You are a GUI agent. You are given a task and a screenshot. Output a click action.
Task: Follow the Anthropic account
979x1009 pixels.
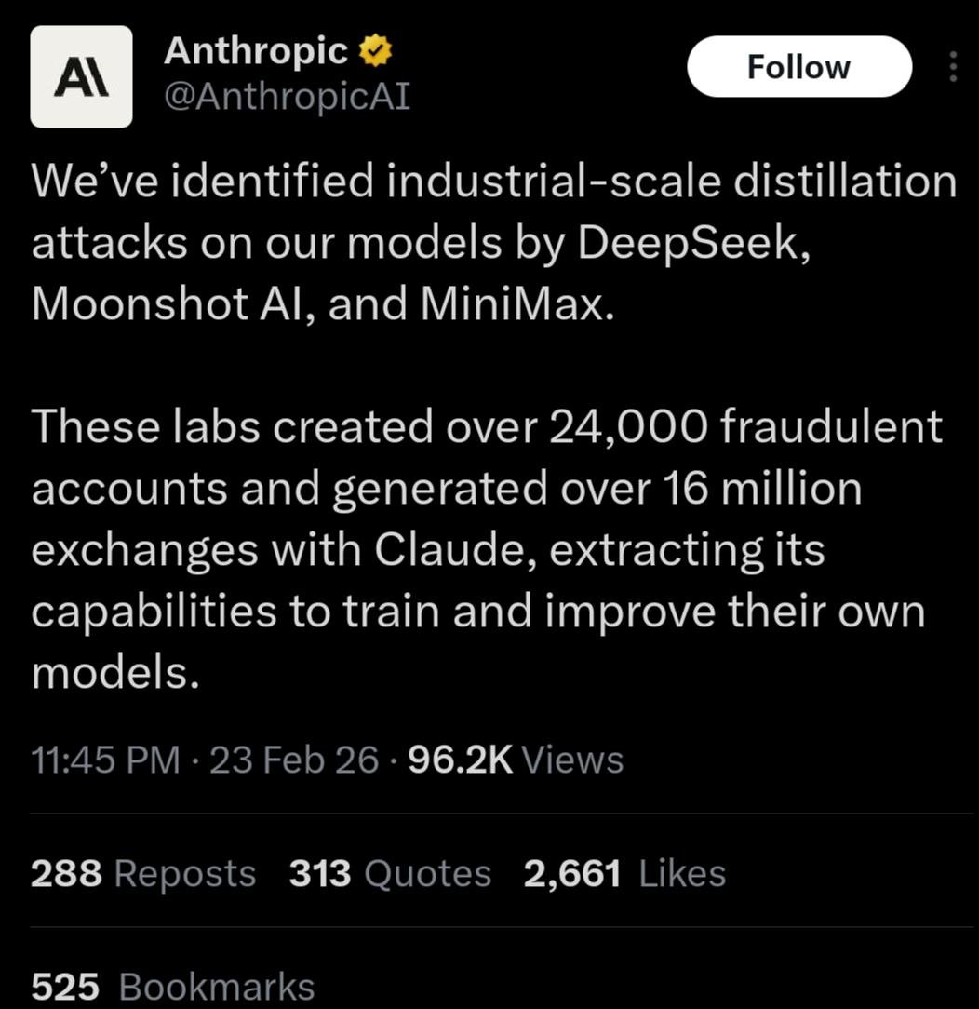click(x=798, y=66)
